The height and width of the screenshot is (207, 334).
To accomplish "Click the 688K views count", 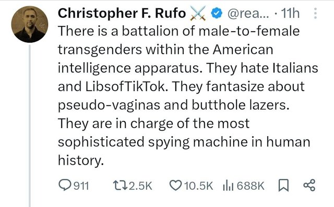I will coord(250,186).
